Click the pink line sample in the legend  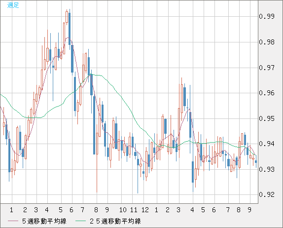click(13, 221)
